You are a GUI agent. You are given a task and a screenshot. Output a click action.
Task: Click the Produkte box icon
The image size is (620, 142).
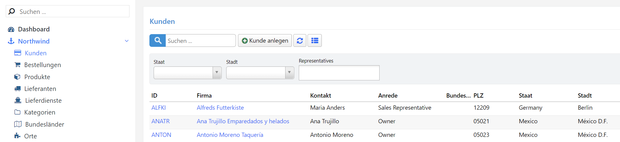(x=17, y=77)
